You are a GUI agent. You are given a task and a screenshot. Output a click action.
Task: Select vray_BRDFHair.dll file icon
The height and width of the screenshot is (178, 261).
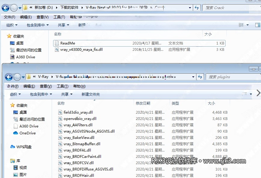[x=60, y=175]
